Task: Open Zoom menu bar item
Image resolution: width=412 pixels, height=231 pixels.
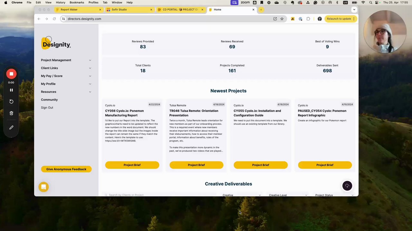Action: 245,3
